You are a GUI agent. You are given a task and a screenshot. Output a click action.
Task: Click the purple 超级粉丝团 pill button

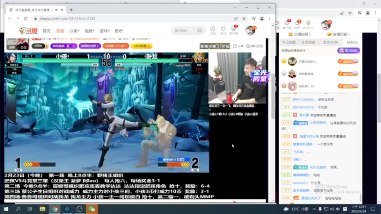coord(90,46)
